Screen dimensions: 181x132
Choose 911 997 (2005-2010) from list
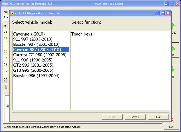[33, 39]
